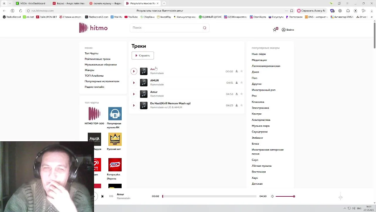Bookmark this page icon in address bar
Screen dimensions: 376x212
click(292, 11)
